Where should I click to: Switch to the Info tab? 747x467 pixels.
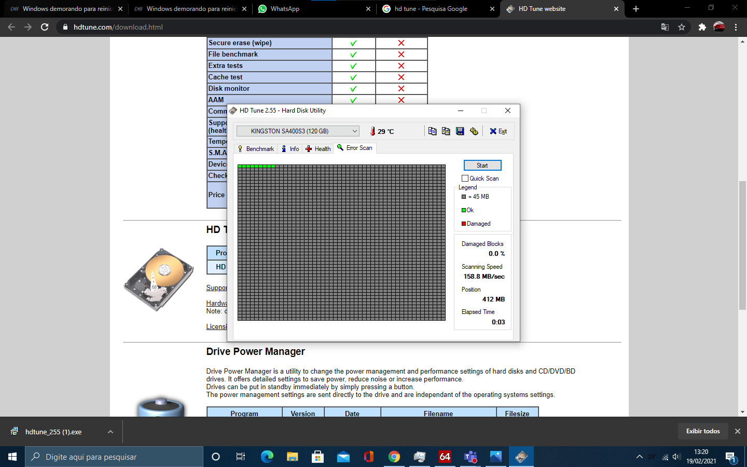tap(290, 148)
